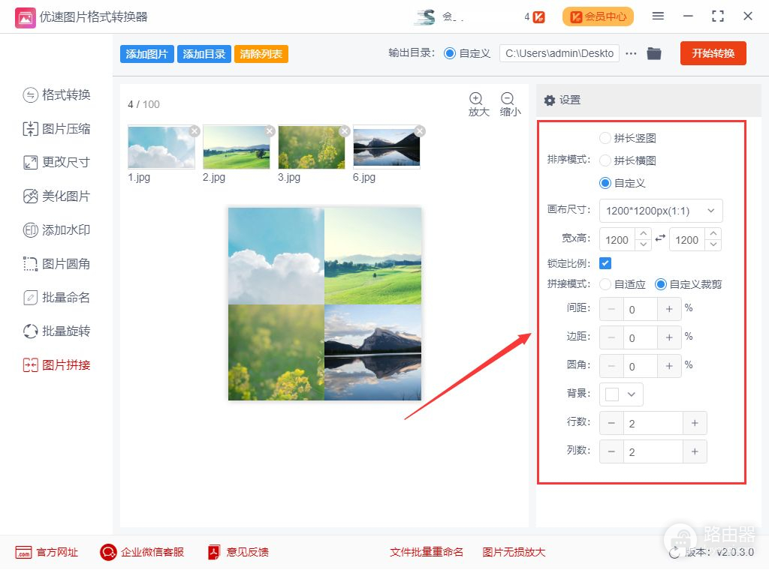Switch to 图片压缩 in the sidebar
Image resolution: width=769 pixels, height=570 pixels.
[x=56, y=129]
